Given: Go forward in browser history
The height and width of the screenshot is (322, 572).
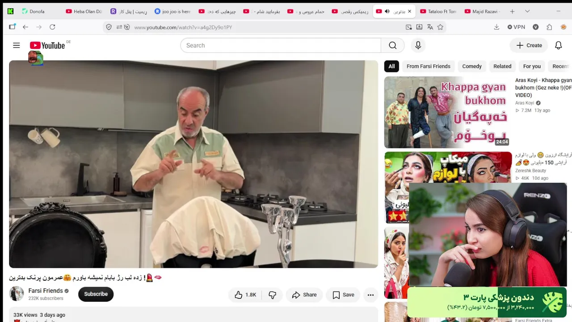Looking at the screenshot, I should (39, 27).
